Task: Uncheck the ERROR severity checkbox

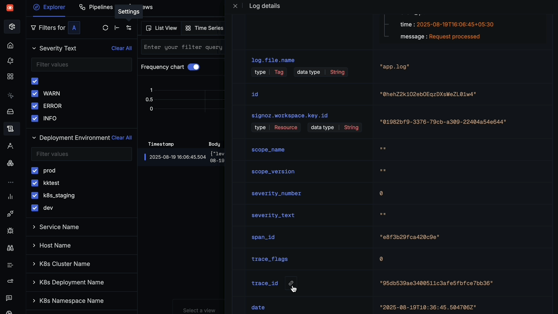Action: pyautogui.click(x=35, y=106)
